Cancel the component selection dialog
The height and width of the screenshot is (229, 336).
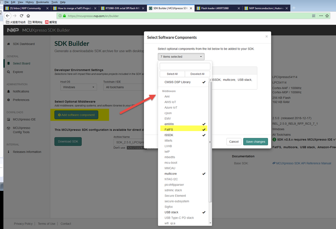point(234,141)
